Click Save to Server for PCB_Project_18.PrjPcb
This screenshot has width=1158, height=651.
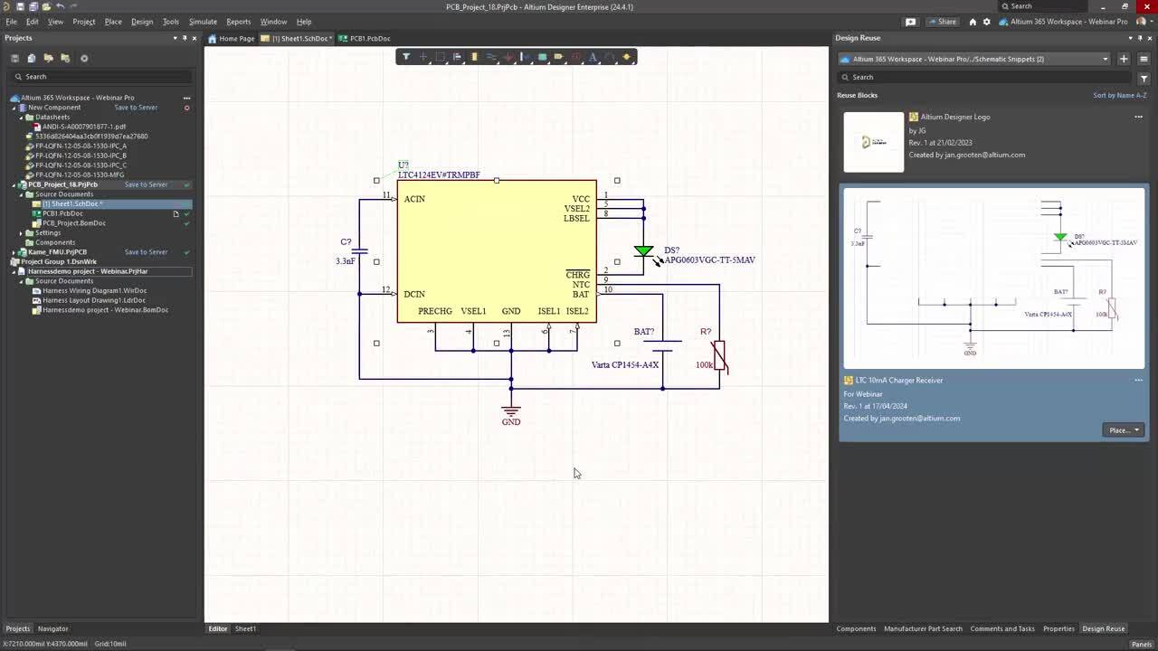[x=146, y=184]
